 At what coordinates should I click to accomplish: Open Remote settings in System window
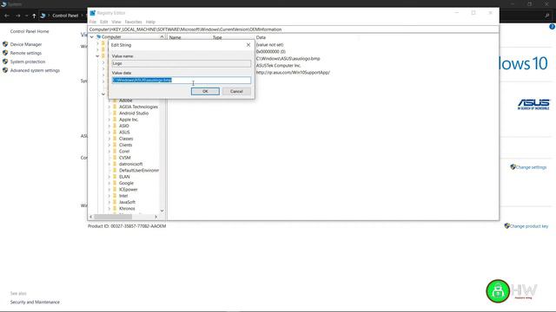26,53
